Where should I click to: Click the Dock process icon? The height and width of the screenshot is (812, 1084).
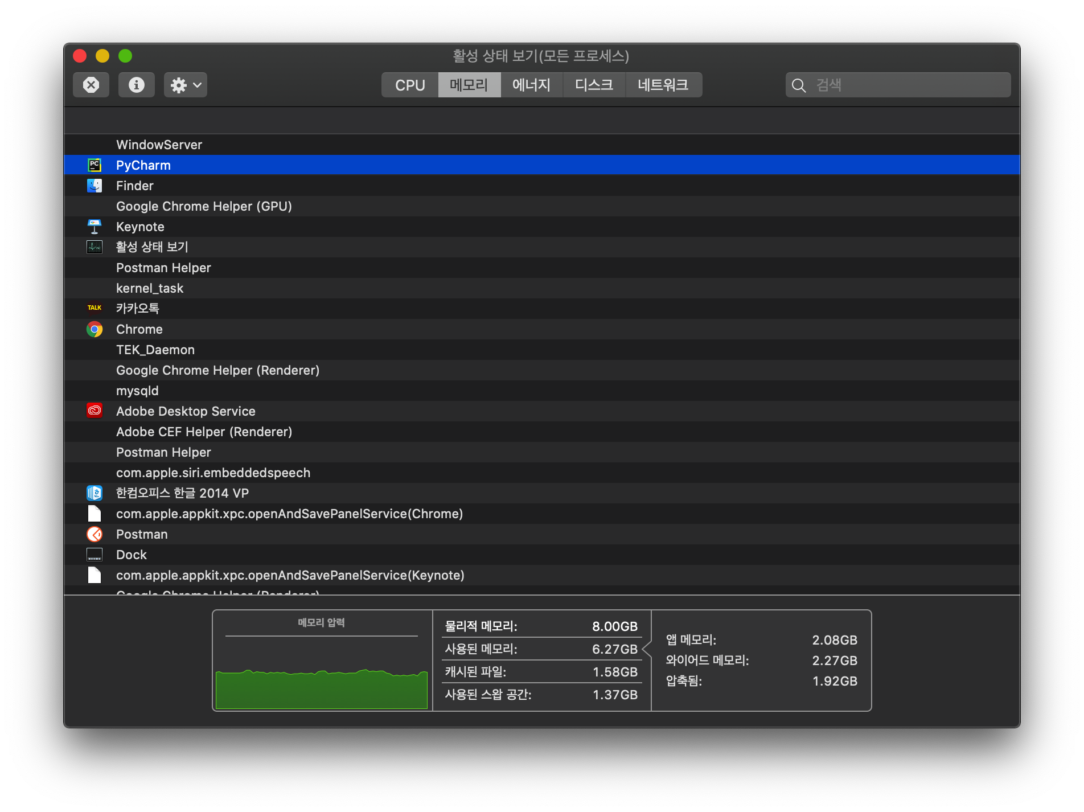(95, 555)
